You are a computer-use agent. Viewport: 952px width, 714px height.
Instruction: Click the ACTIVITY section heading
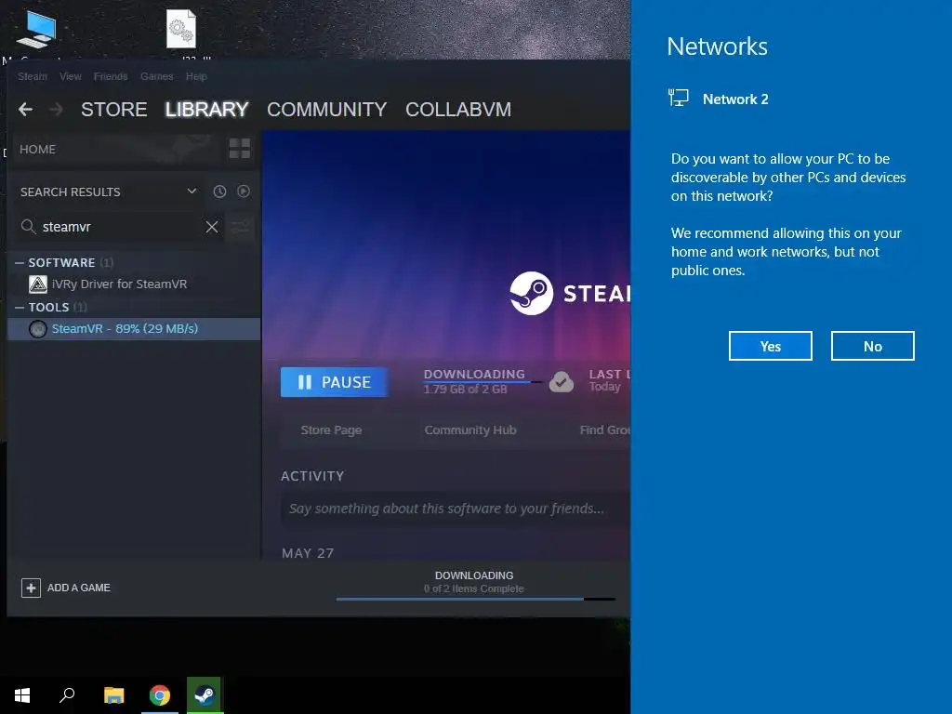tap(312, 476)
